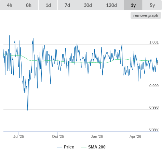This screenshot has height=156, width=162.
Task: Toggle the SMA 200 legend entry
Action: point(93,147)
